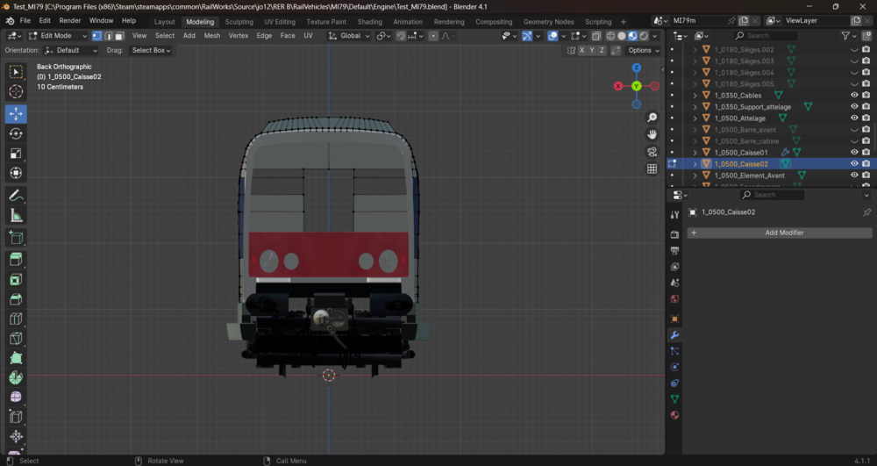Toggle visibility of 1_0350_Cables
The image size is (877, 466).
[x=854, y=95]
